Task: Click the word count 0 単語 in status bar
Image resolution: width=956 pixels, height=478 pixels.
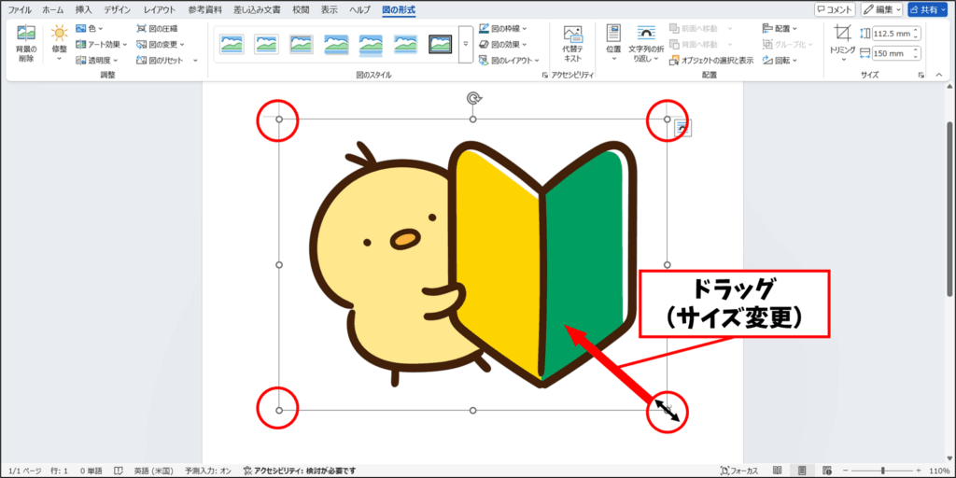Action: pyautogui.click(x=92, y=471)
